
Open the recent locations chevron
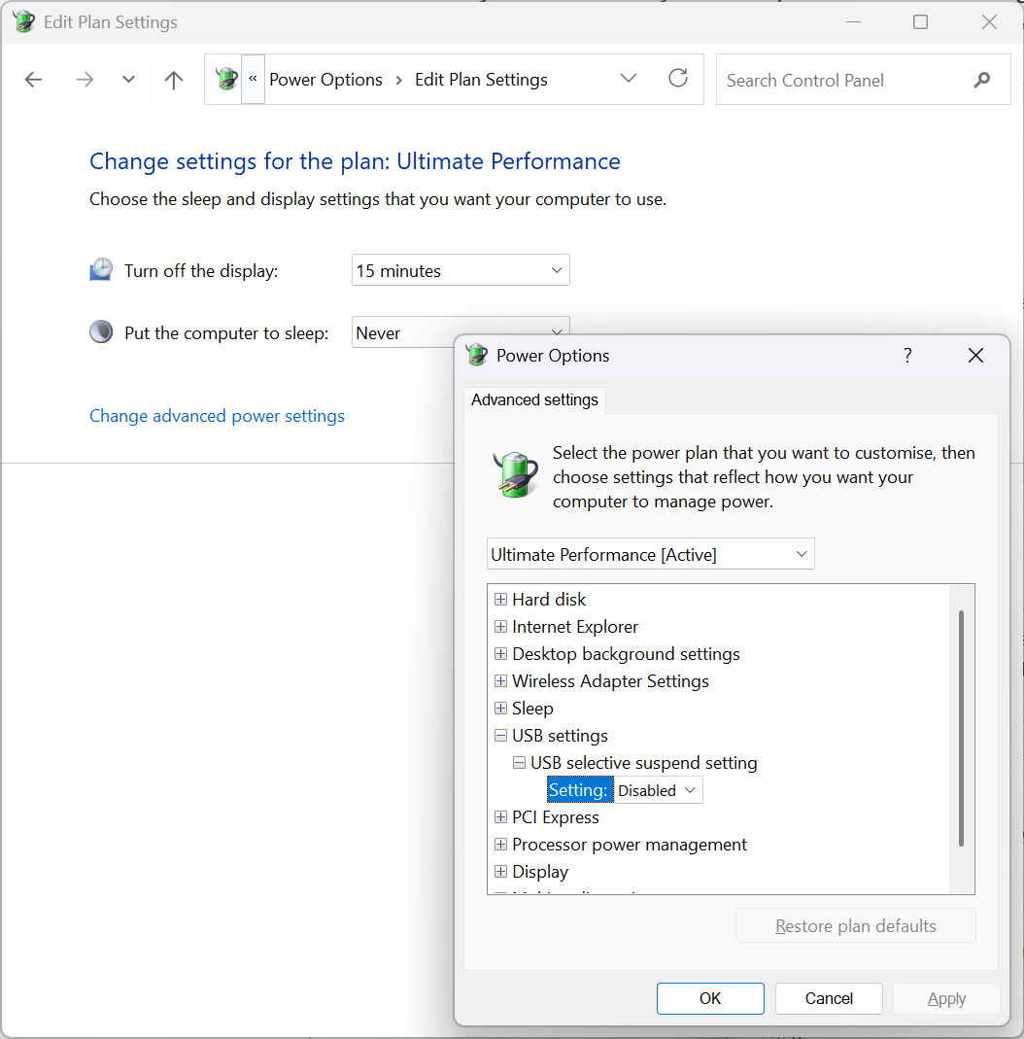(x=128, y=80)
